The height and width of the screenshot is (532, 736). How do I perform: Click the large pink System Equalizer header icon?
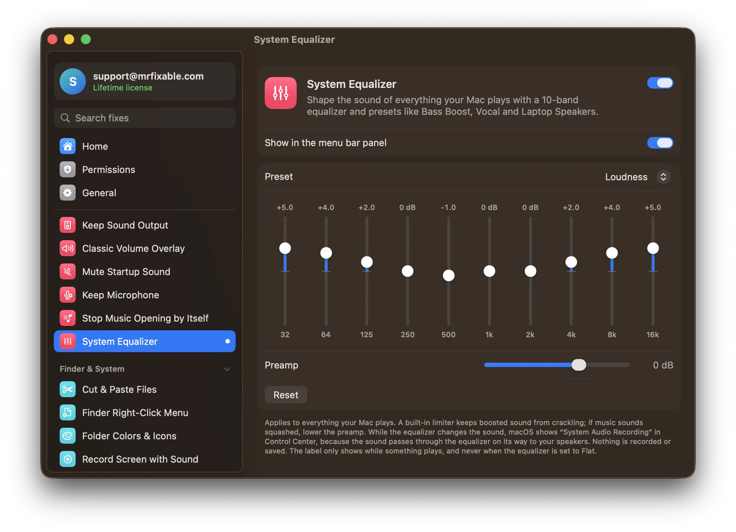click(281, 93)
